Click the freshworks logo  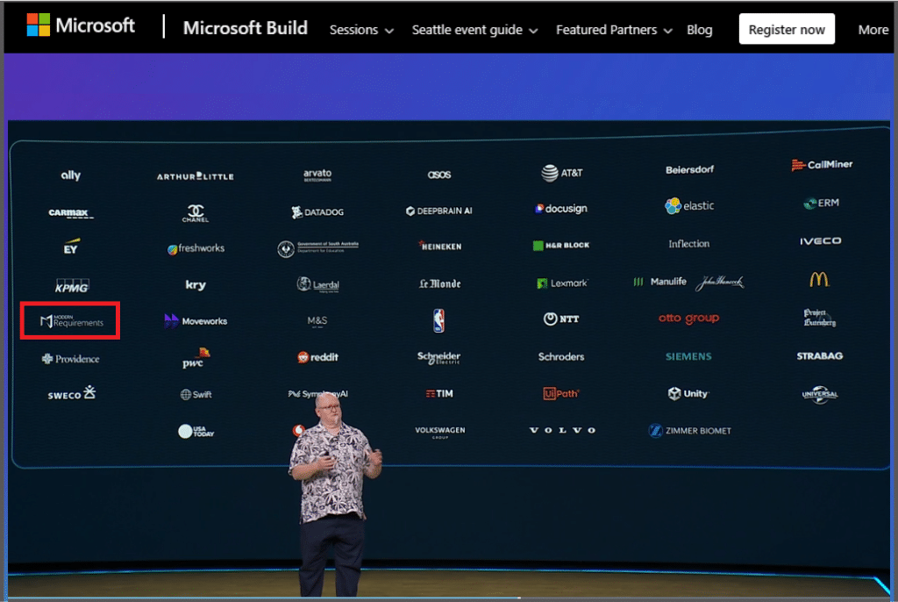pos(196,249)
